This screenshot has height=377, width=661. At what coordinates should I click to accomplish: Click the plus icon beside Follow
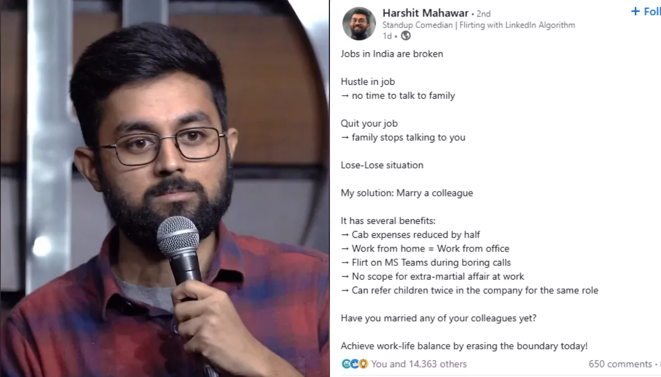(636, 12)
